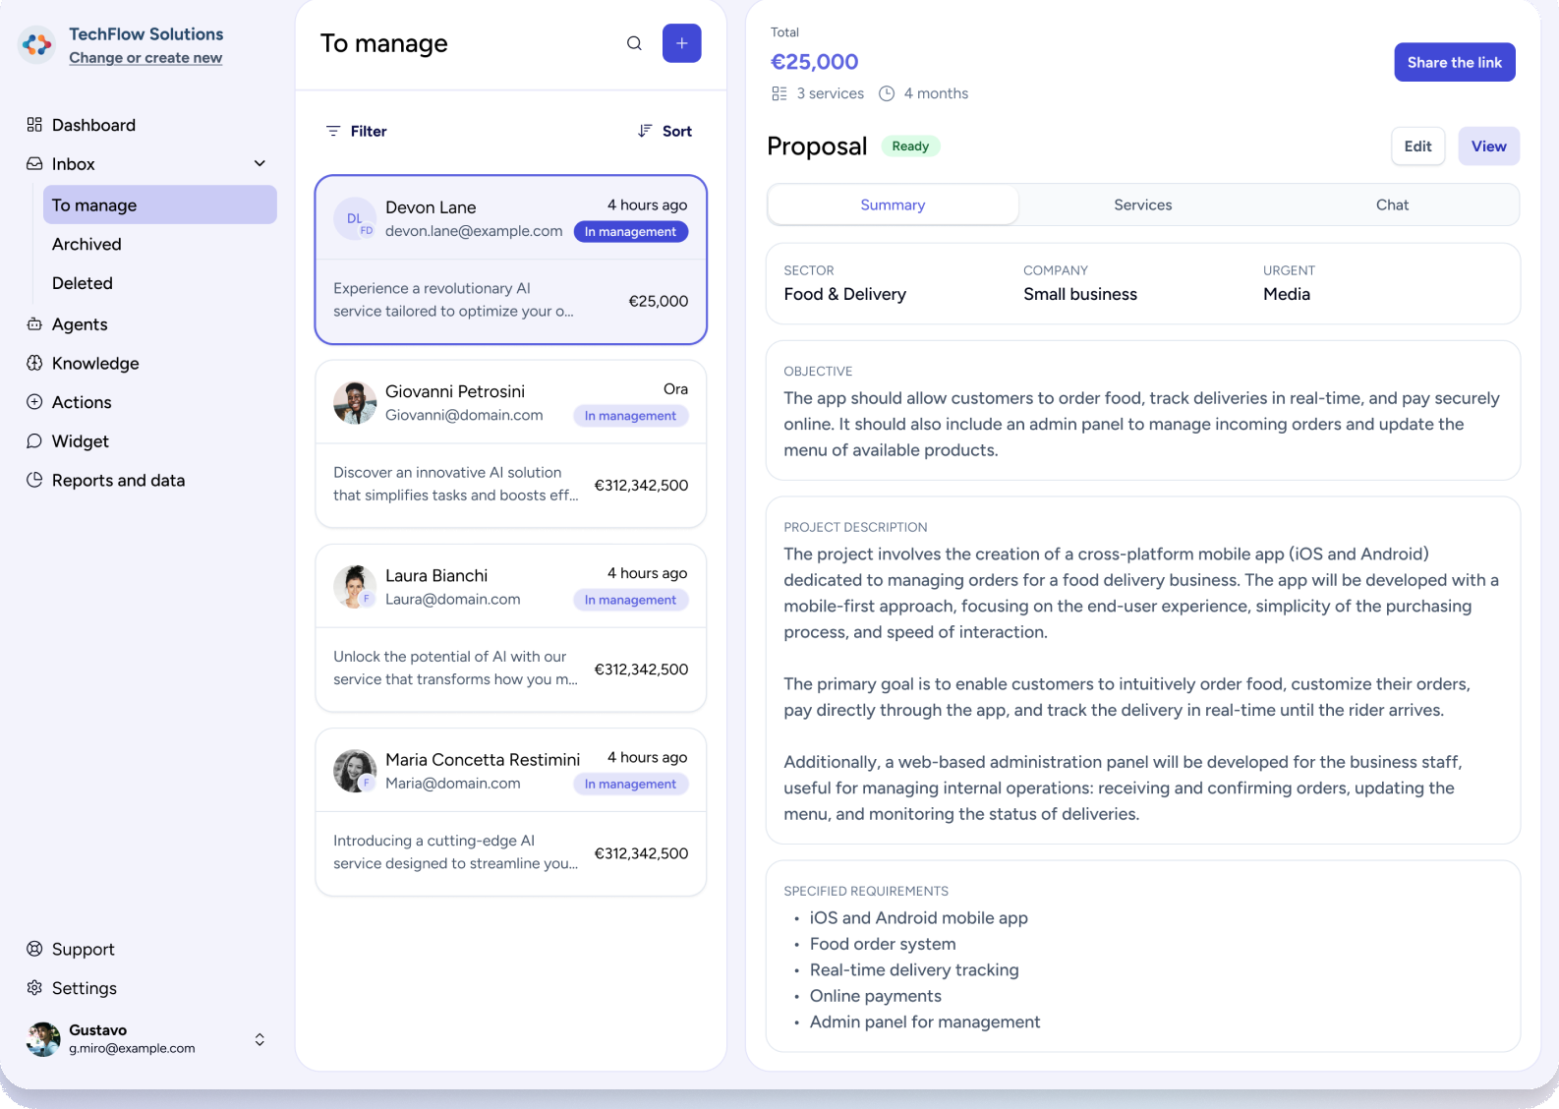Open the Filter options
The image size is (1559, 1109).
coord(356,131)
